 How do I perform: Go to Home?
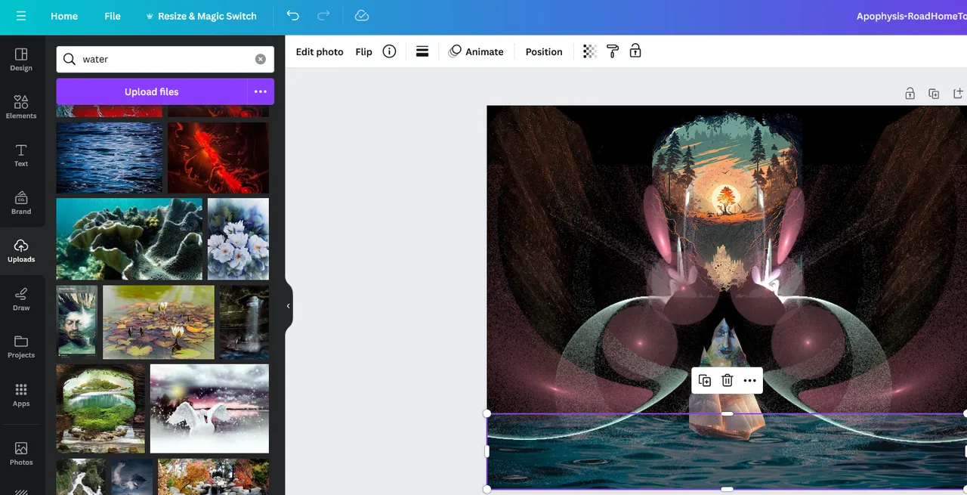(x=64, y=16)
